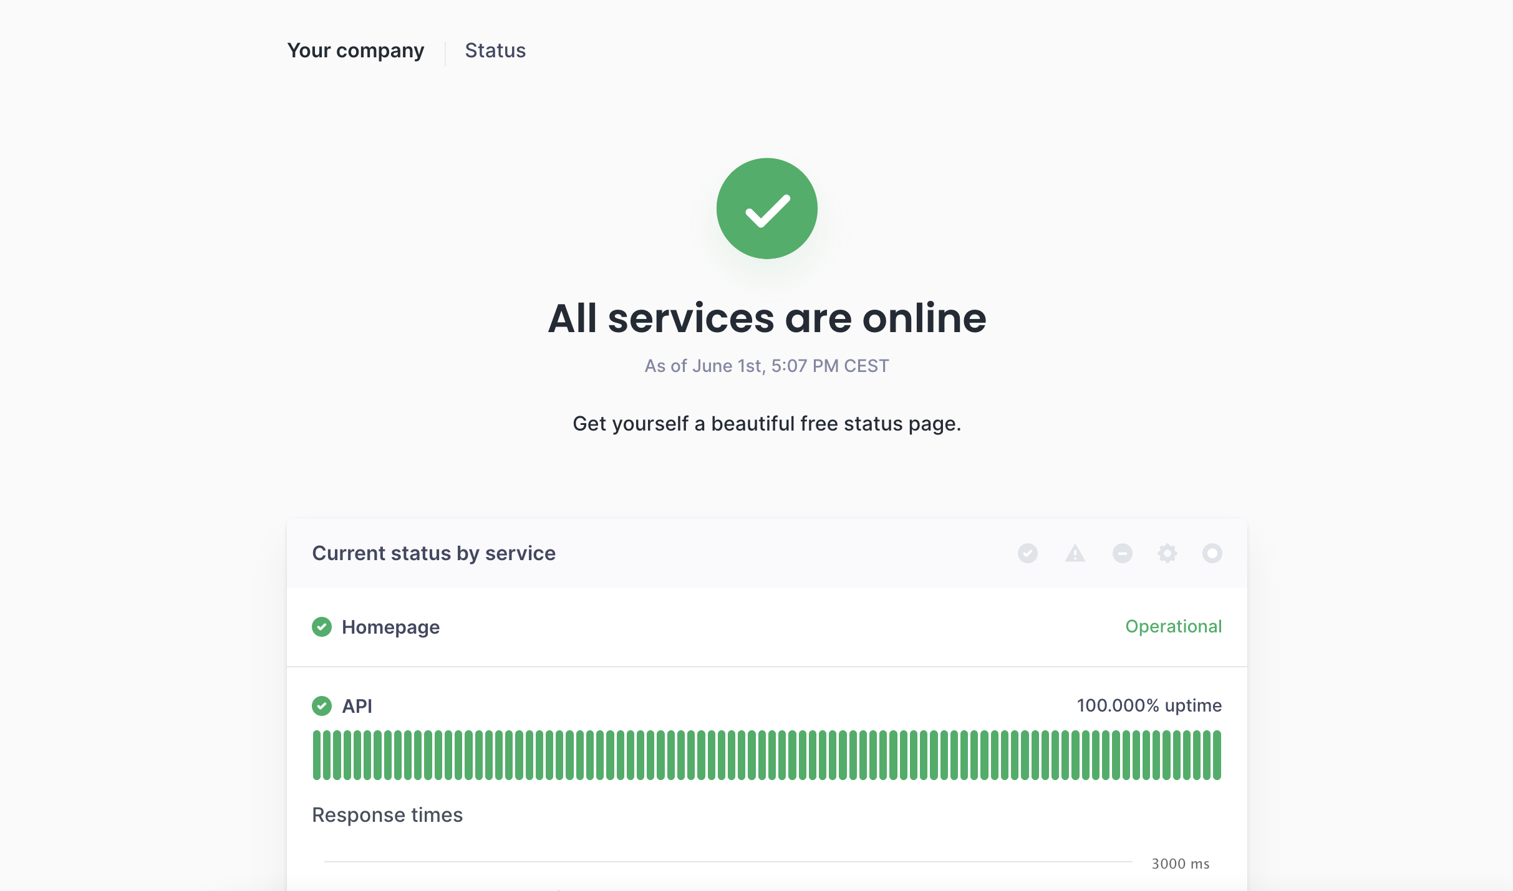Click the Response times section label

(387, 814)
